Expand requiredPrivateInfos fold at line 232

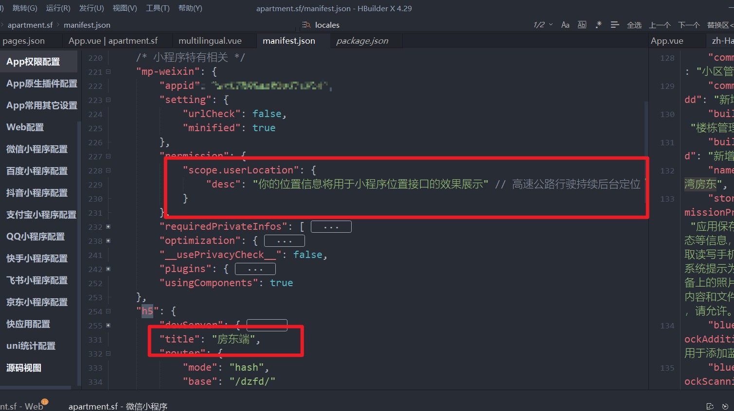tap(108, 227)
